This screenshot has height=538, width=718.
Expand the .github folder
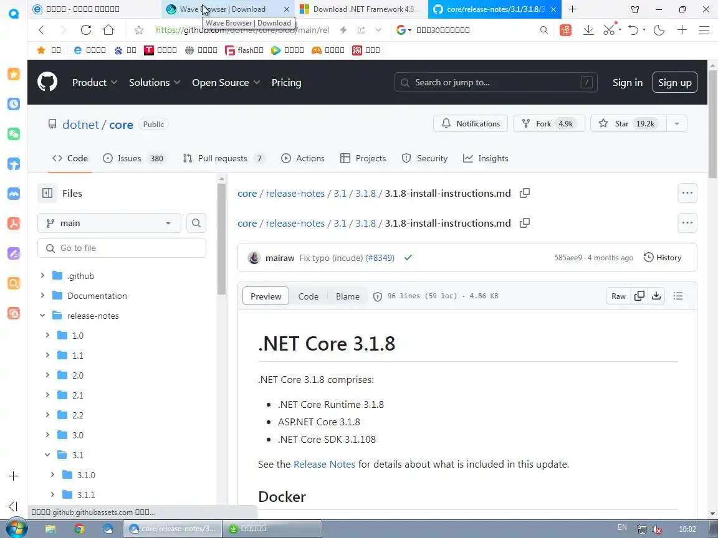coord(42,275)
